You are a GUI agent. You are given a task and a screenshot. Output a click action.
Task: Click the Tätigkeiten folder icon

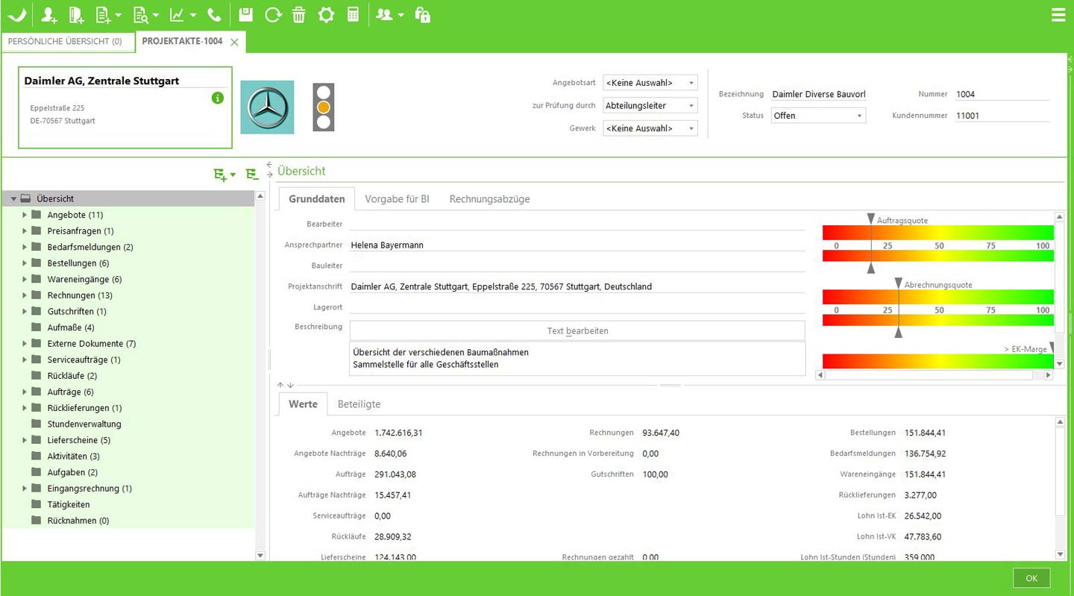[x=36, y=504]
